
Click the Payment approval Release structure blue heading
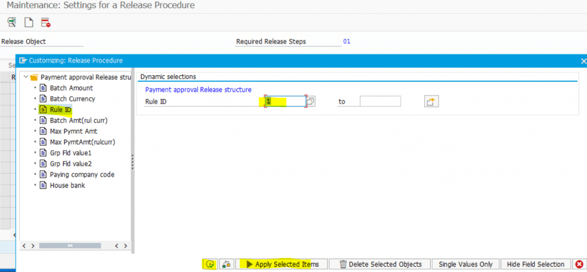[198, 90]
